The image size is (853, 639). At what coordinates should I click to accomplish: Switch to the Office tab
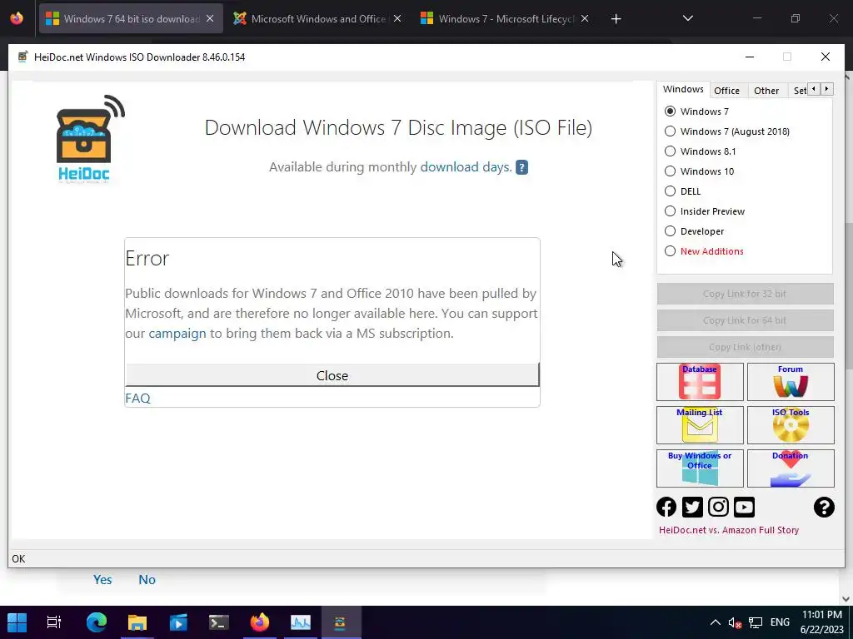(x=726, y=90)
